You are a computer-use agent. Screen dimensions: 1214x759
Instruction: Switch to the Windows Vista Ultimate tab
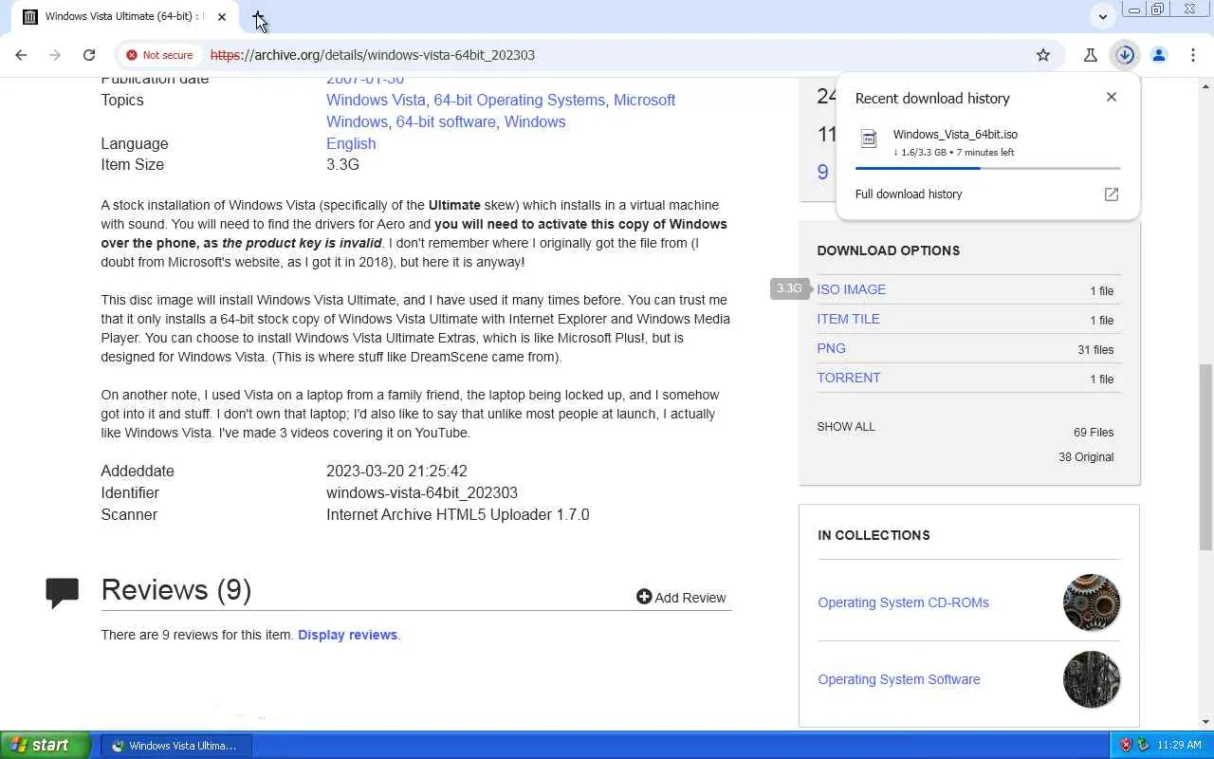pyautogui.click(x=125, y=17)
